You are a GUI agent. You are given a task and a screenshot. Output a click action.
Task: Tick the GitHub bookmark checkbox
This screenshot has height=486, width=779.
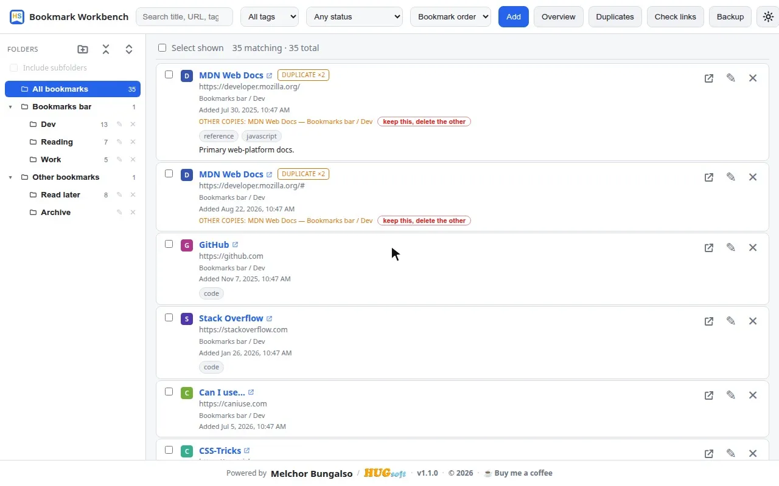(169, 244)
